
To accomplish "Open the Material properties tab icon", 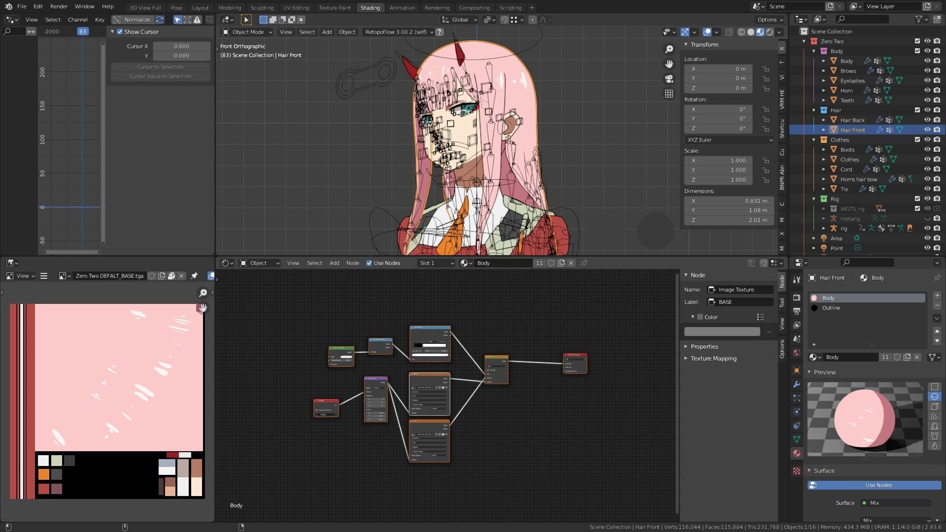I will click(796, 453).
